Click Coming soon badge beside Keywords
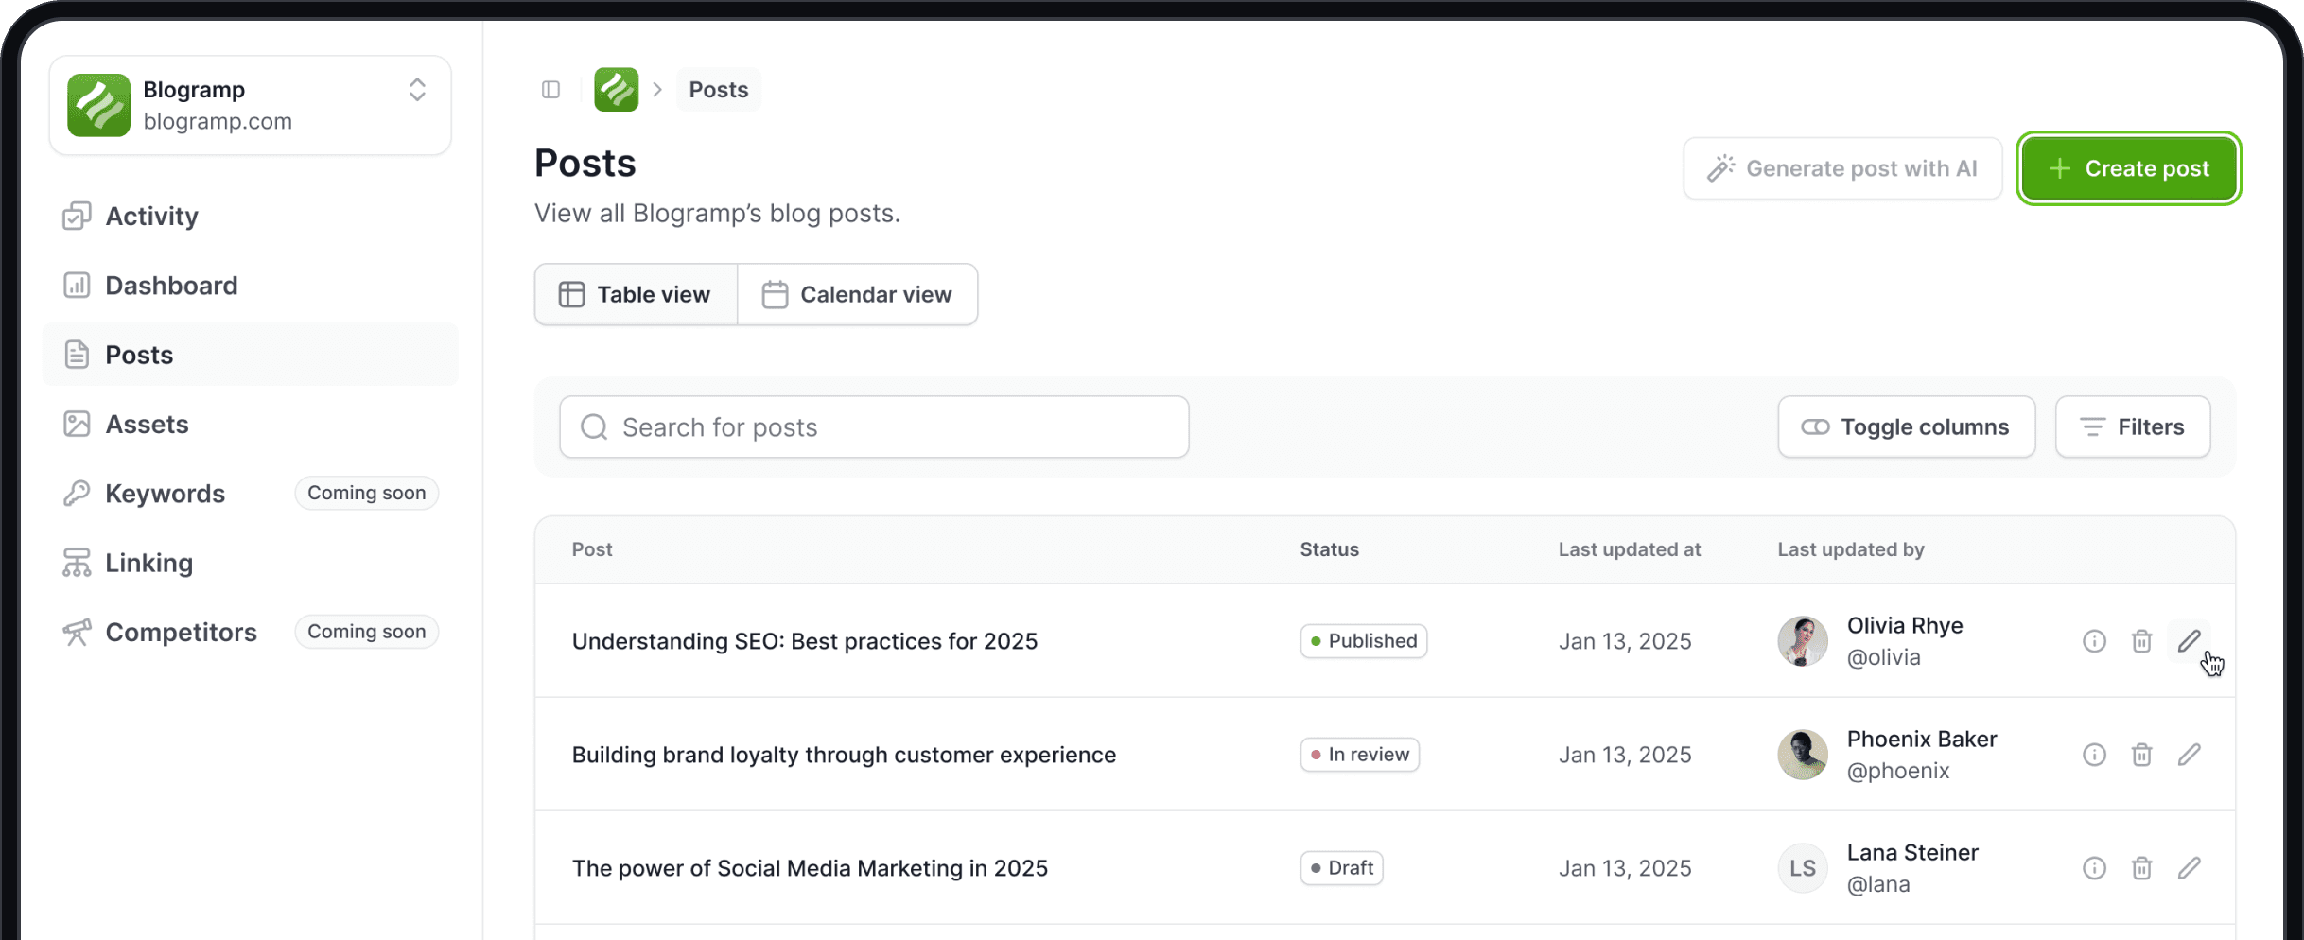 coord(367,493)
